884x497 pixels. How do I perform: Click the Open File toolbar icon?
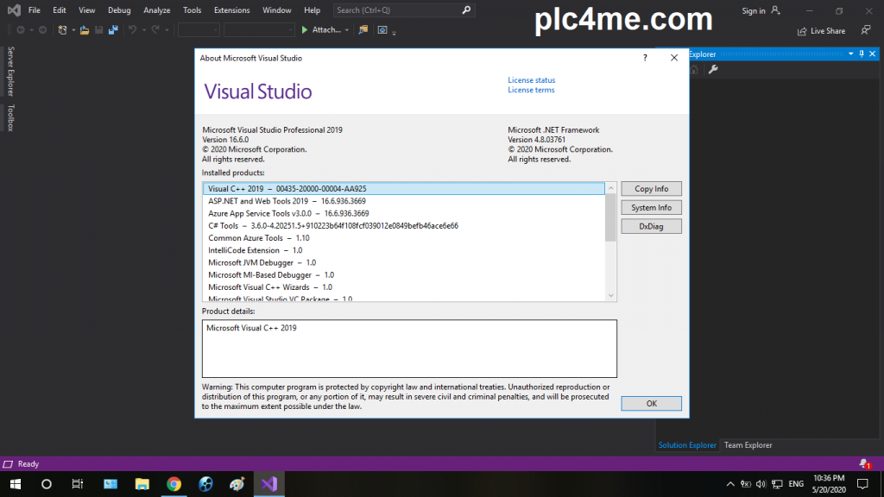(x=85, y=30)
